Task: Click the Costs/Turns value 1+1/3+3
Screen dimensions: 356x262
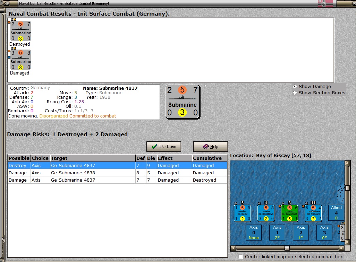Action: (x=84, y=111)
